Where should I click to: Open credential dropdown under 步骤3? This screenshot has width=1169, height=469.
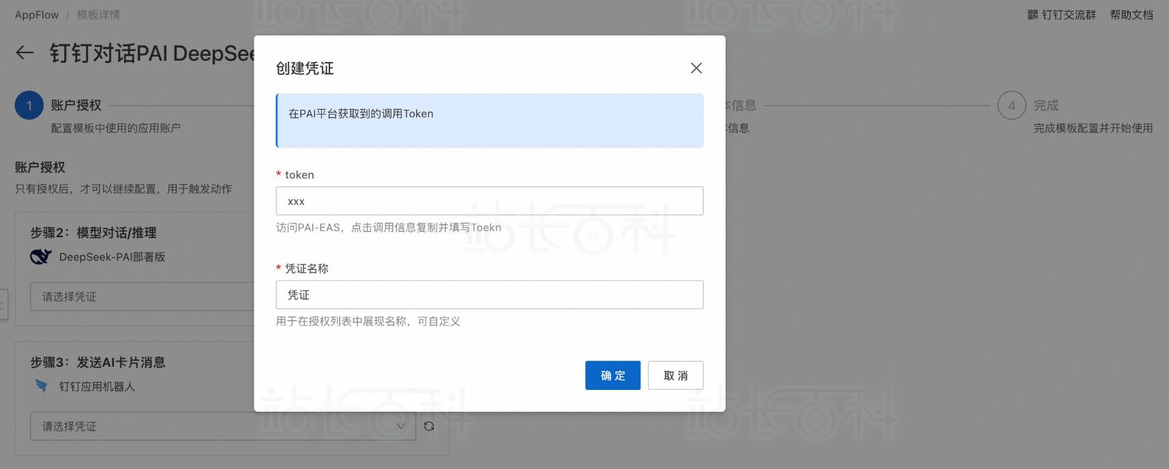point(223,426)
